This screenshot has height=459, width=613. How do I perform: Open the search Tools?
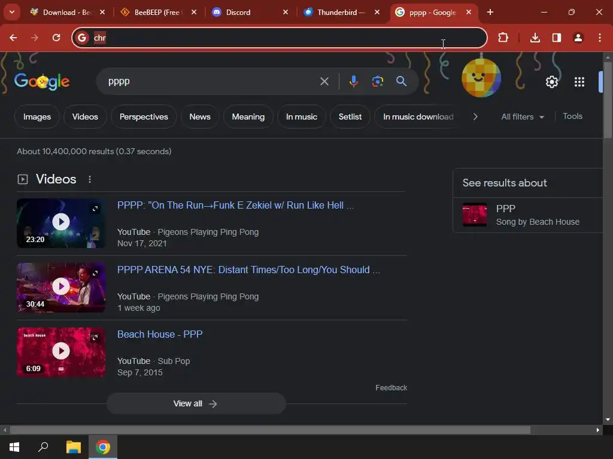click(572, 117)
